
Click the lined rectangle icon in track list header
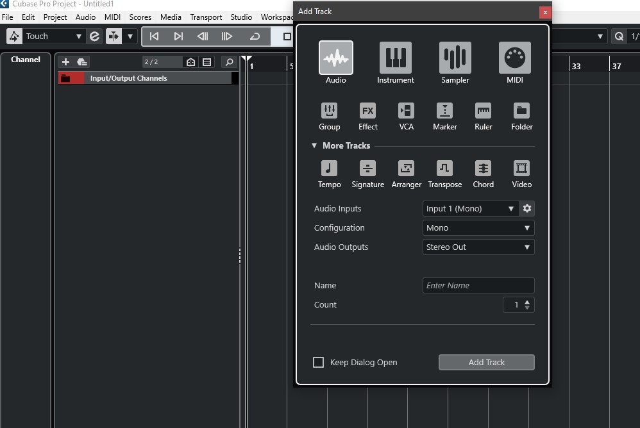(207, 62)
